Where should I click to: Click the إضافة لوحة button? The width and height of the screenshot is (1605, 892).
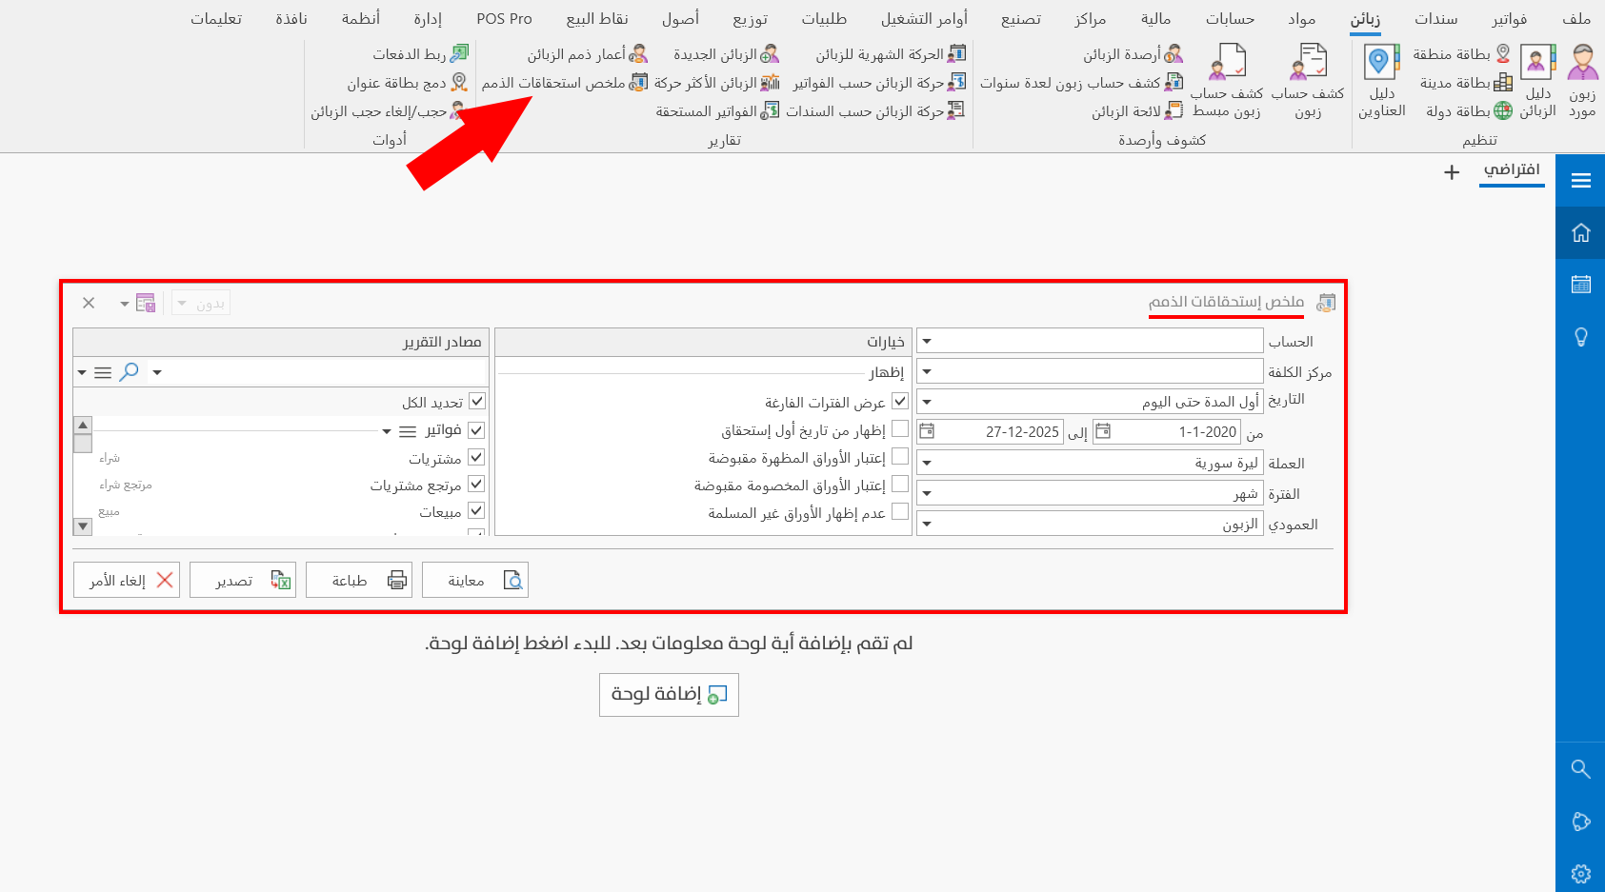click(x=668, y=695)
